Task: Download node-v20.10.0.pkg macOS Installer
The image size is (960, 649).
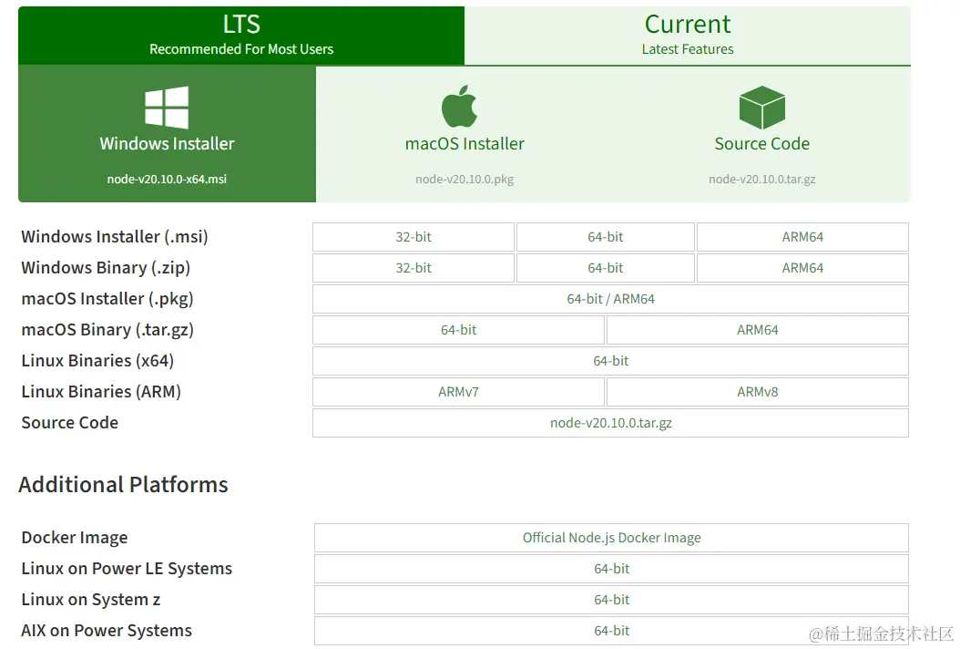Action: [x=465, y=134]
